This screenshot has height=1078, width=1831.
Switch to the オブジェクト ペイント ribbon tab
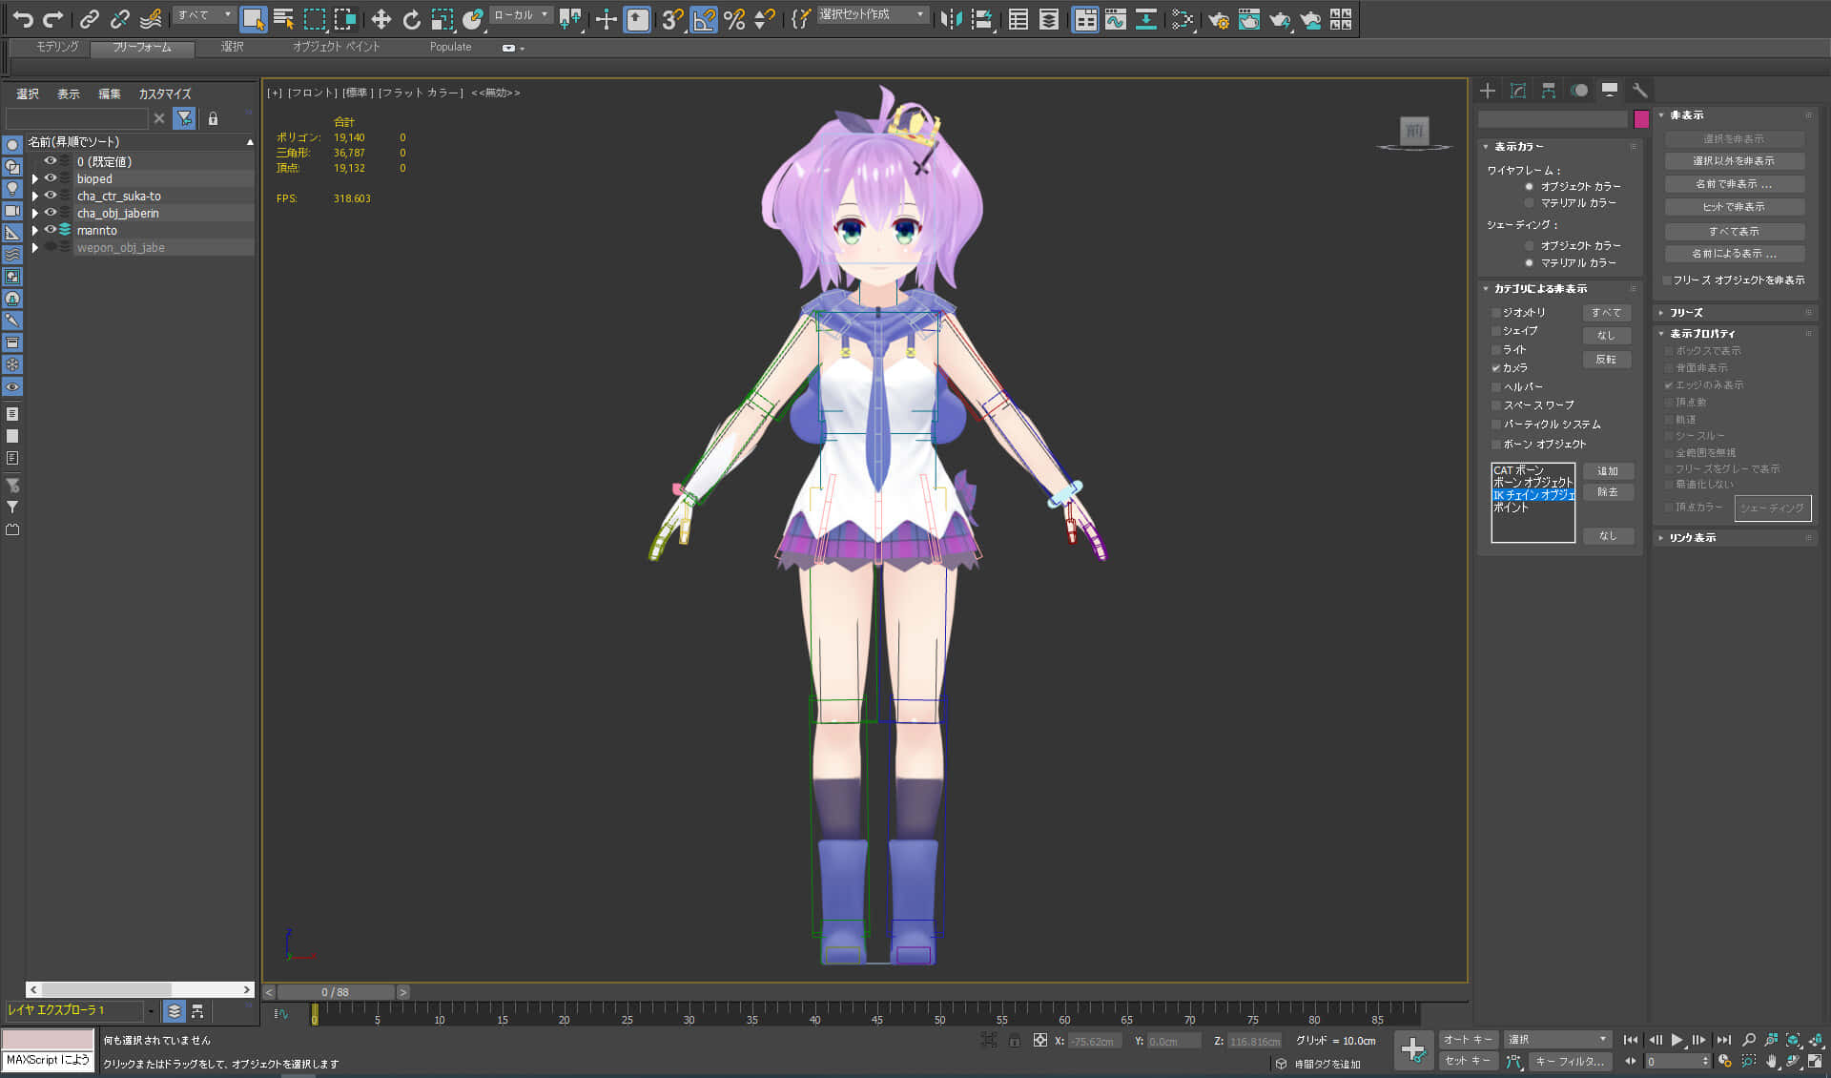pos(336,47)
